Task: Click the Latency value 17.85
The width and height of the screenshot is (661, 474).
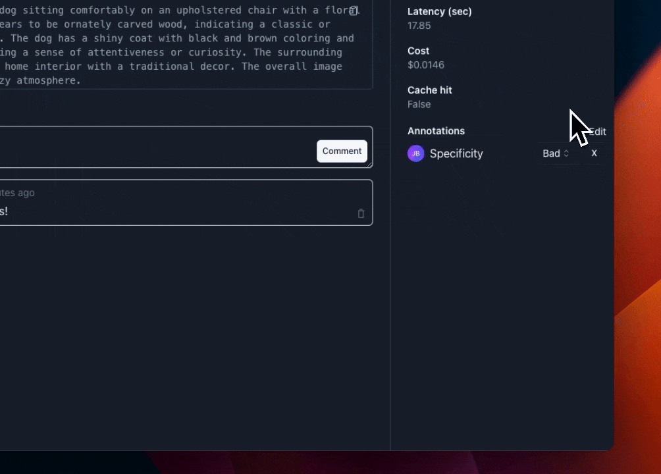Action: [418, 26]
